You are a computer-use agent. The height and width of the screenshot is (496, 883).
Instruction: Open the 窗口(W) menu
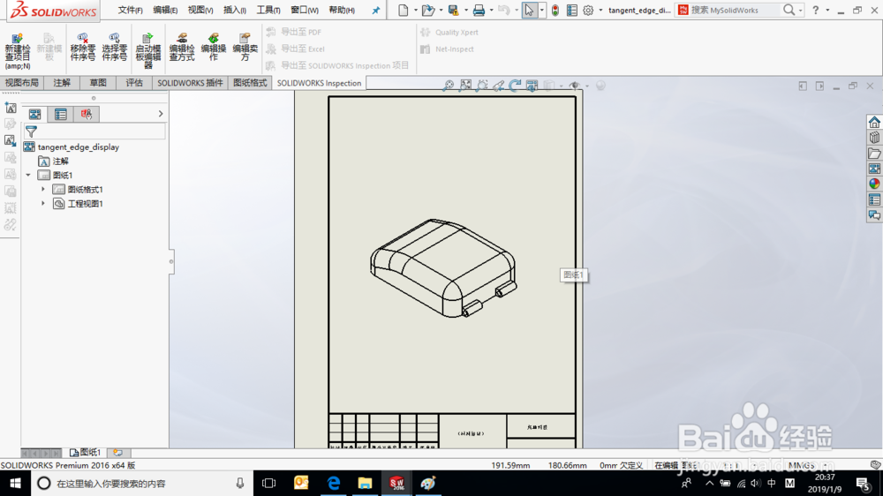click(x=305, y=10)
